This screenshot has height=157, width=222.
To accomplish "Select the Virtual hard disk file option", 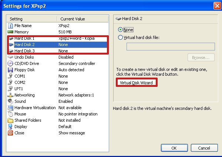I will coord(120,37).
